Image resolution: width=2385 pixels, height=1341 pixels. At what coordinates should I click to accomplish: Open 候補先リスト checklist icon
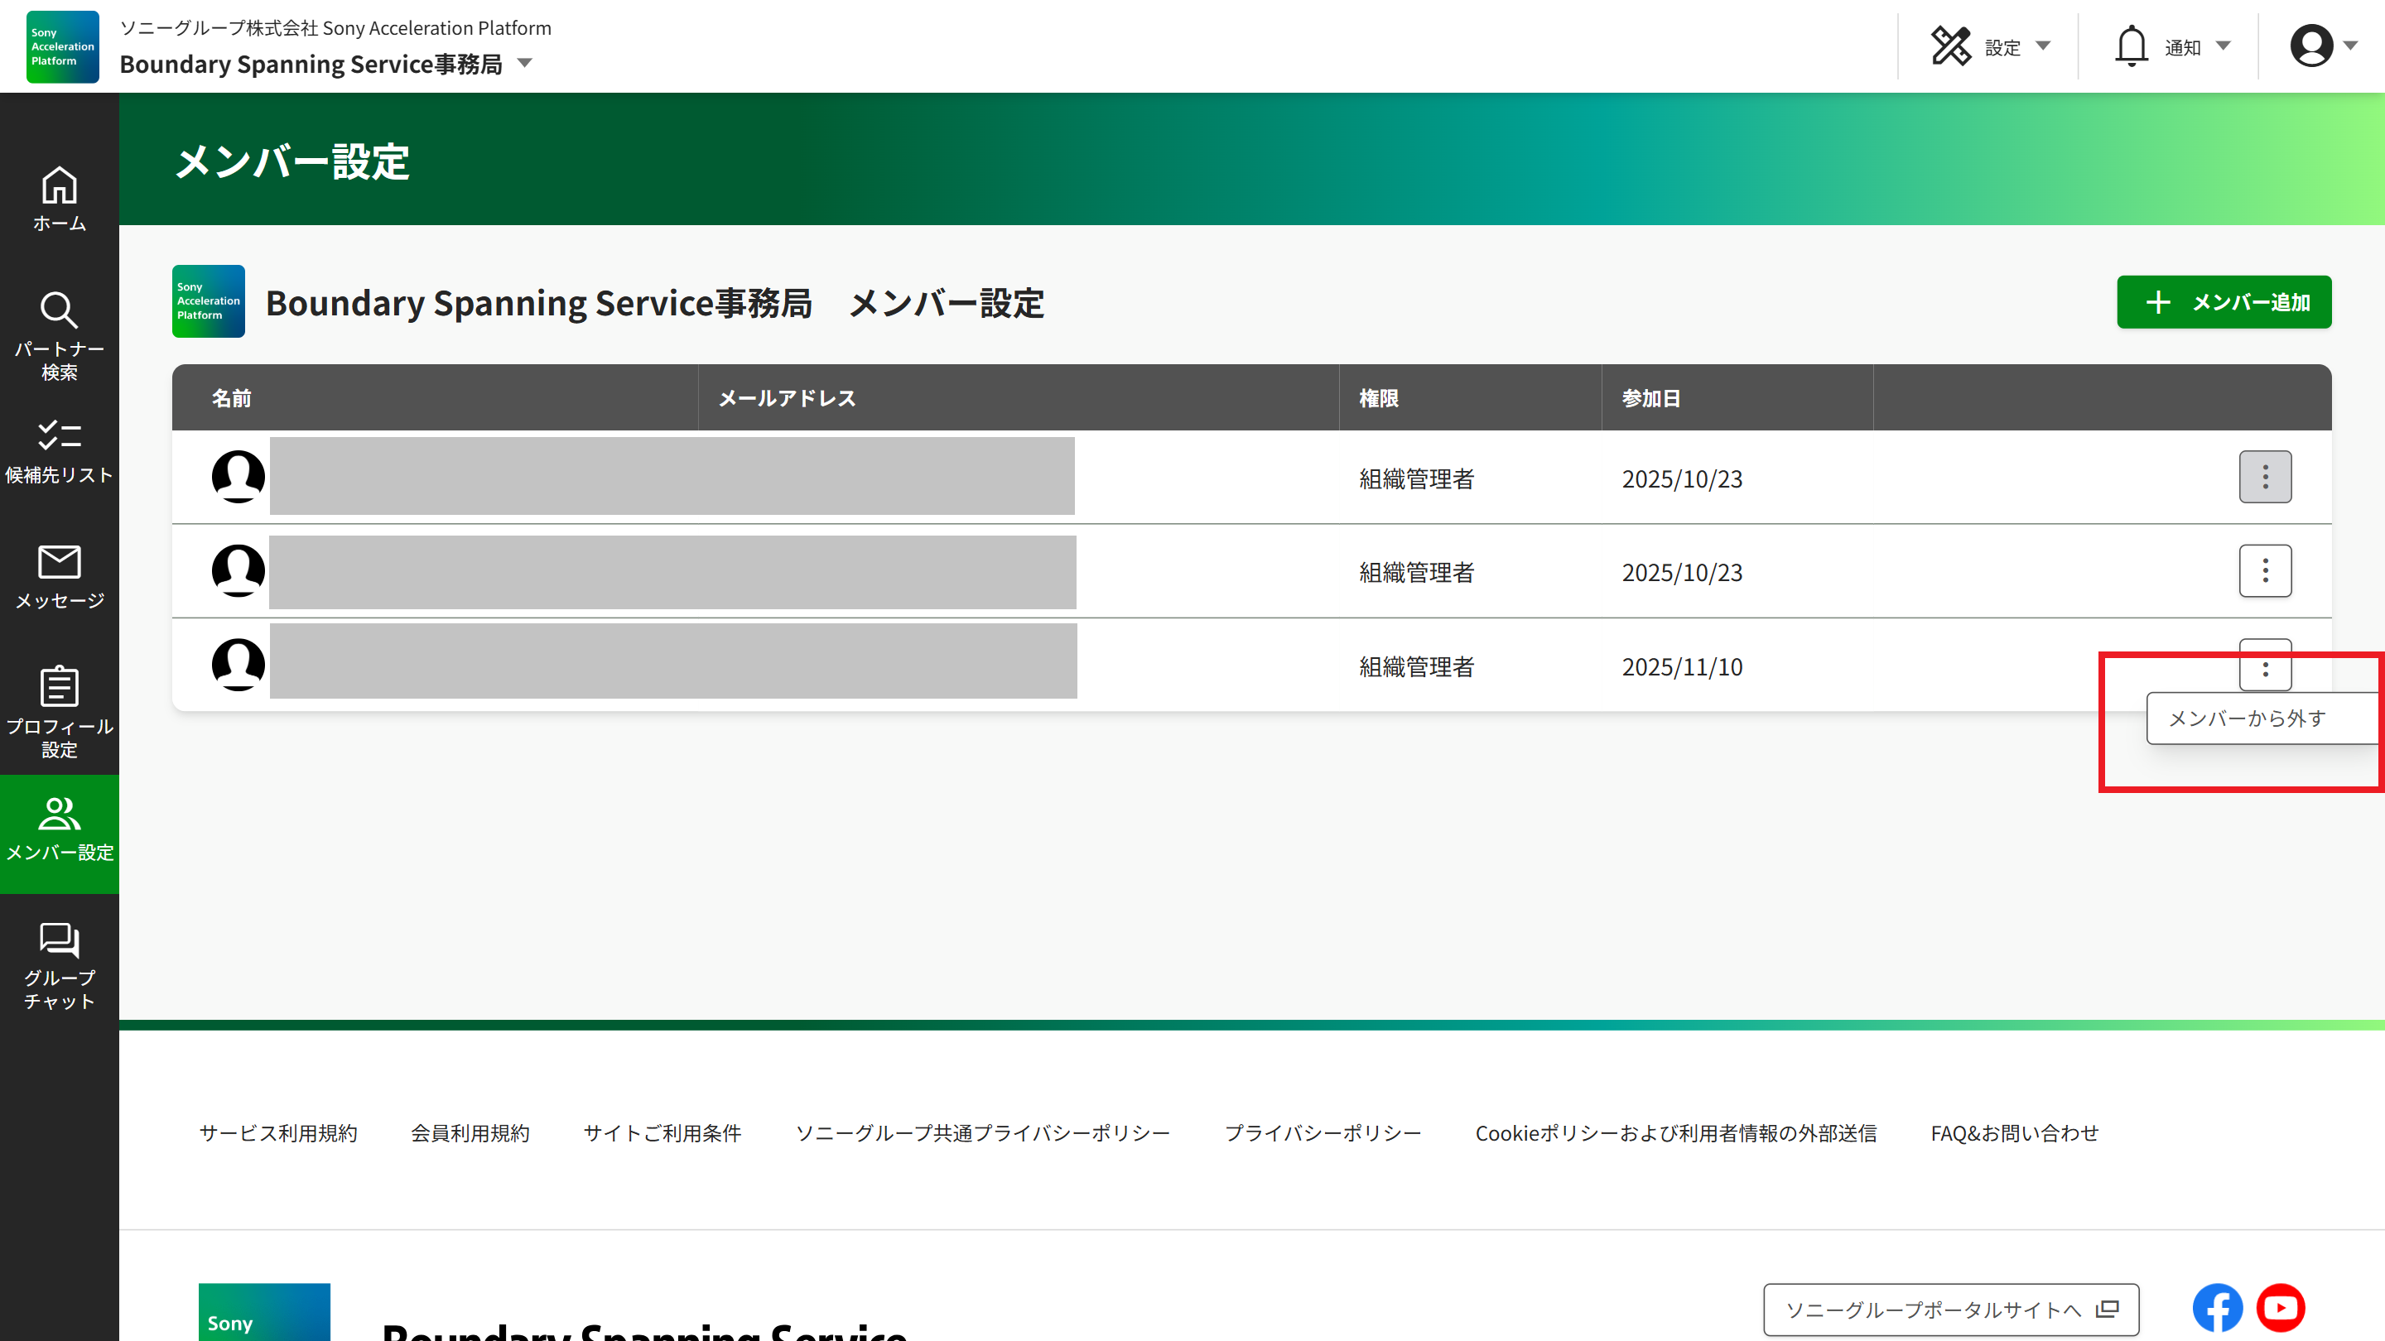[x=60, y=450]
